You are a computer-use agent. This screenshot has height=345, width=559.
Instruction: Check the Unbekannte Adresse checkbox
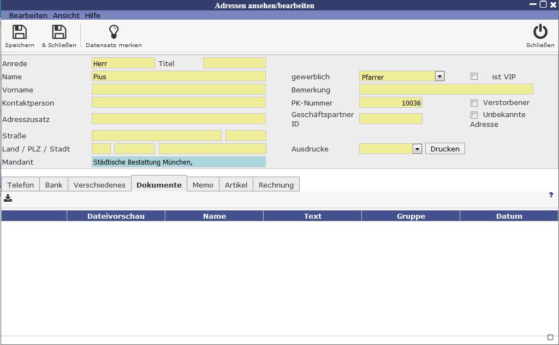point(474,115)
